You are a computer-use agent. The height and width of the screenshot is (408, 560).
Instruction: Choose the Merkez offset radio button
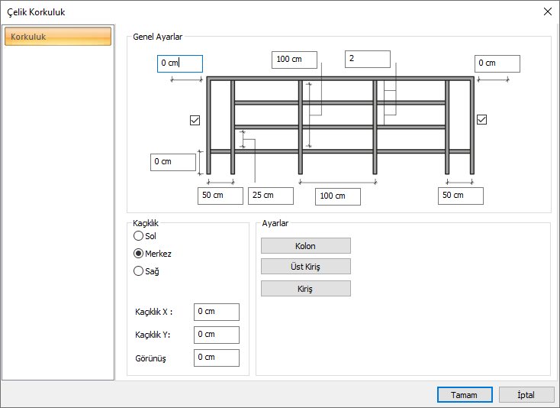coord(138,254)
